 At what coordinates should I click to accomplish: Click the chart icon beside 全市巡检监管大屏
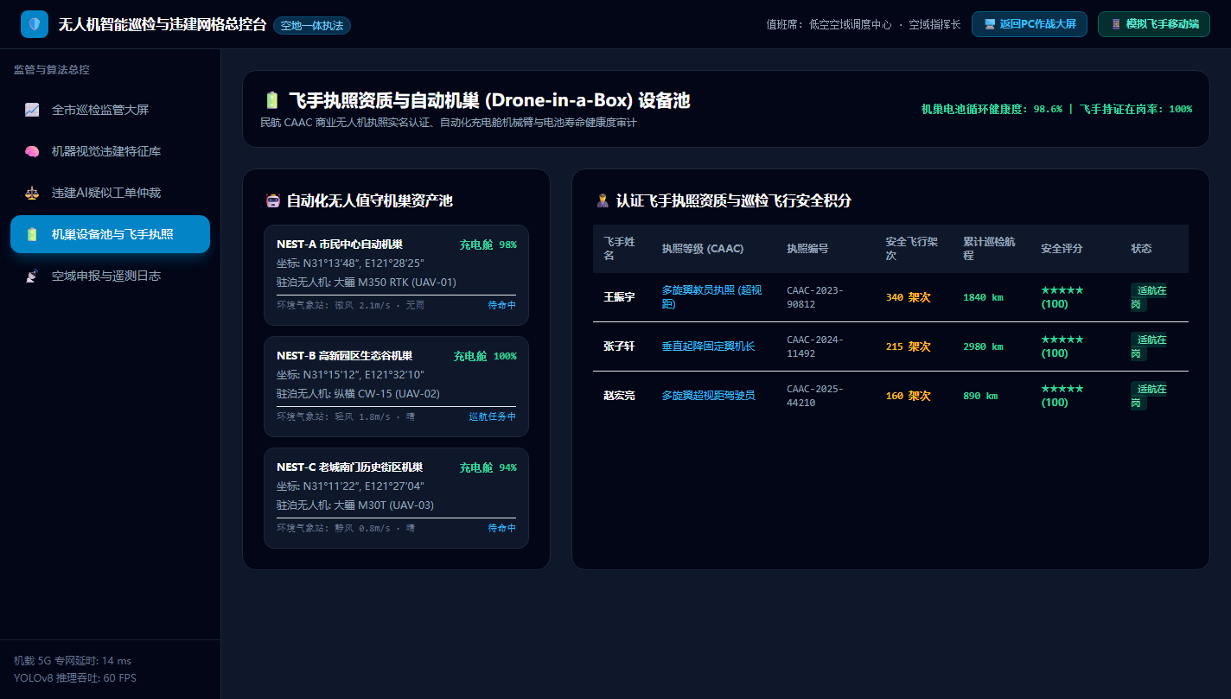pos(32,110)
